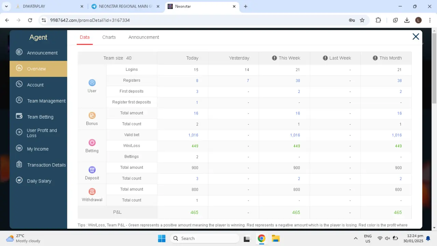The width and height of the screenshot is (437, 246).
Task: Click the Windows taskbar Search box
Action: (x=205, y=238)
